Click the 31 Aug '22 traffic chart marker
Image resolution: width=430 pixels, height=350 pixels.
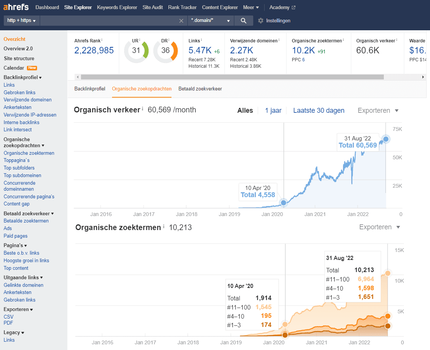(386, 139)
